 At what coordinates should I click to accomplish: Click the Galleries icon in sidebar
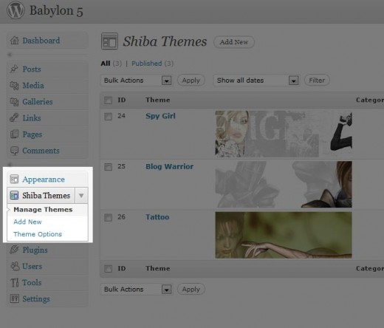tap(14, 102)
